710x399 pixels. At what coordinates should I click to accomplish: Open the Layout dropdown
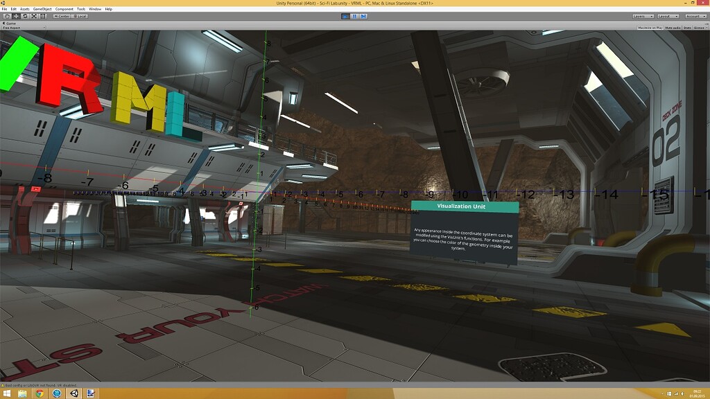point(668,16)
